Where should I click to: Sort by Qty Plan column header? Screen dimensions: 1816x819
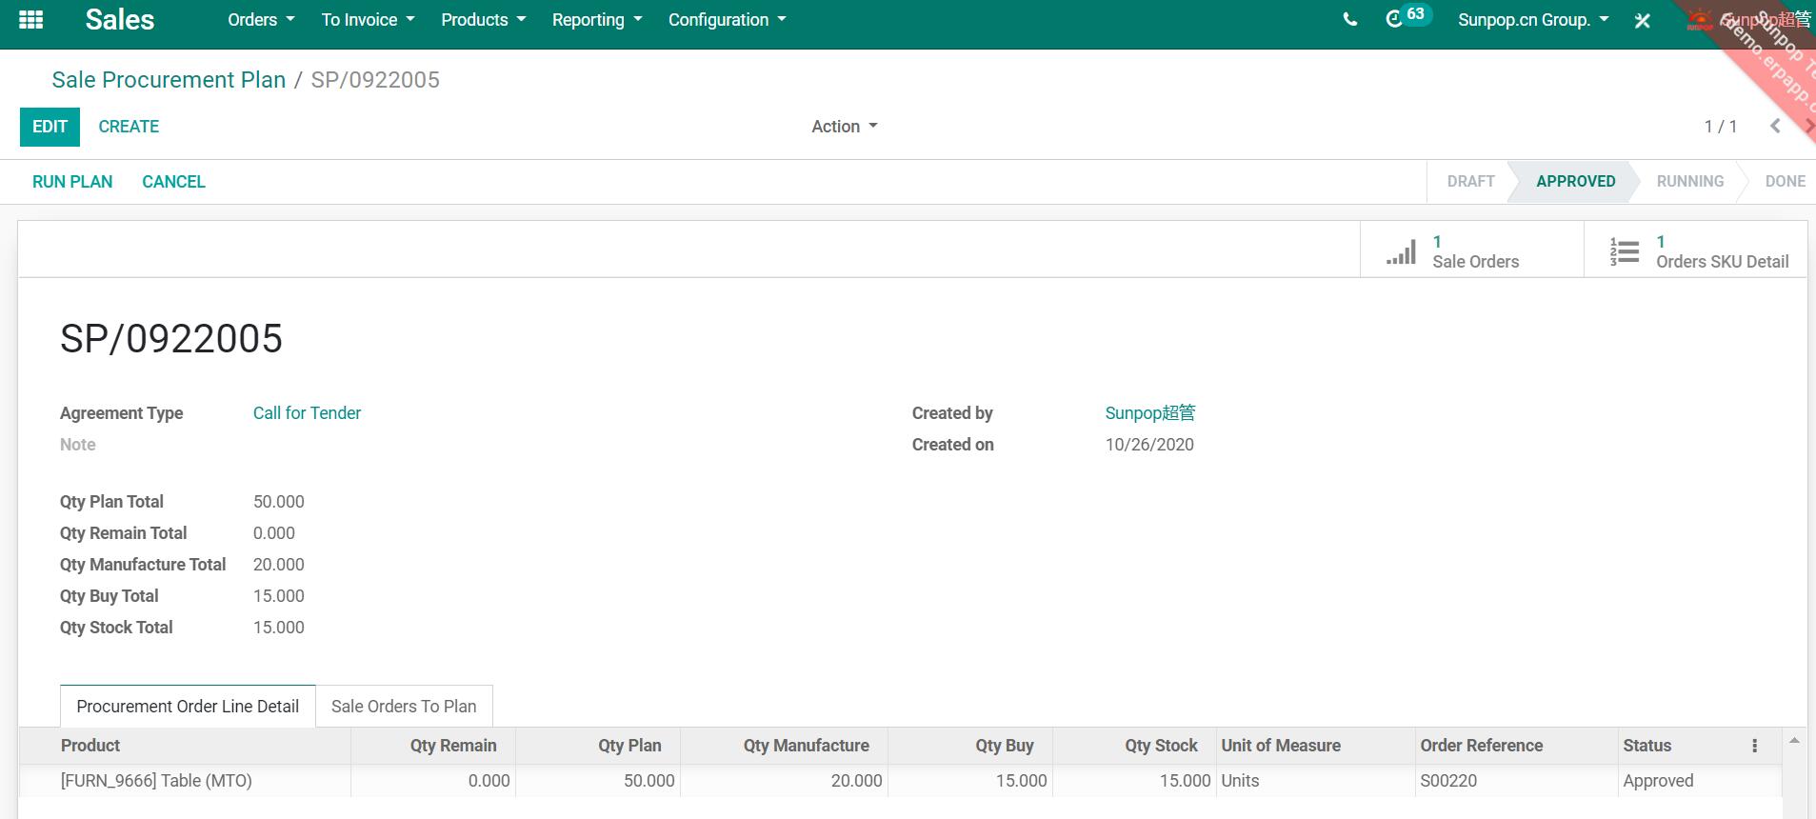(598, 746)
